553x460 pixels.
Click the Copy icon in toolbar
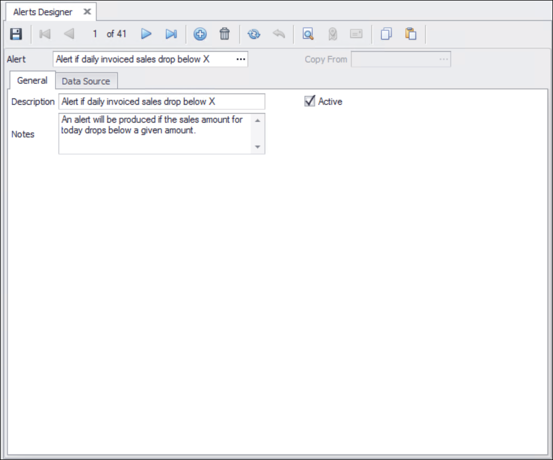[386, 34]
